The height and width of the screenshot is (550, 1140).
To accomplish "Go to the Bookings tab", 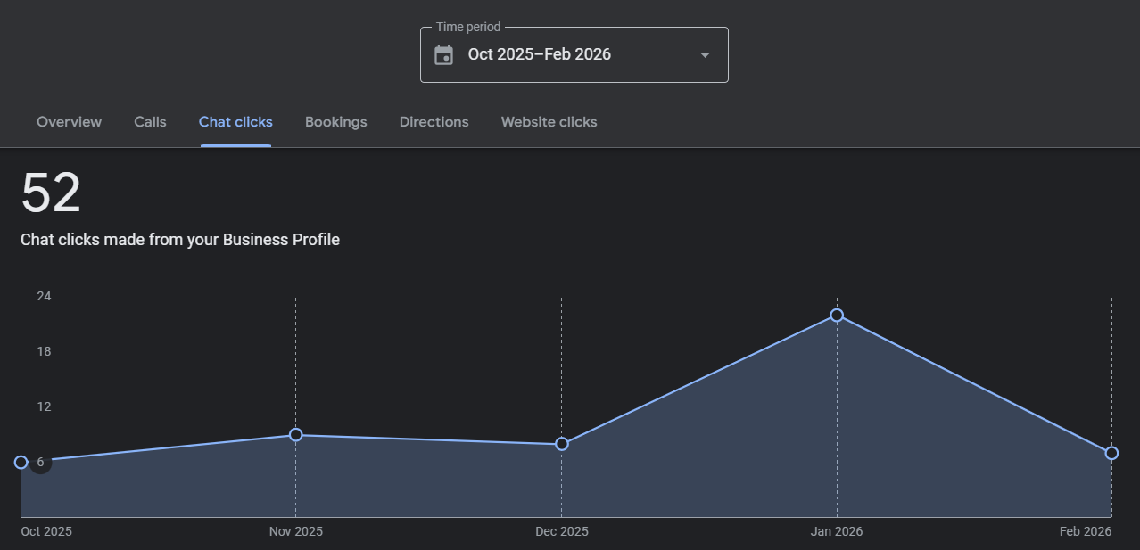I will pos(335,122).
